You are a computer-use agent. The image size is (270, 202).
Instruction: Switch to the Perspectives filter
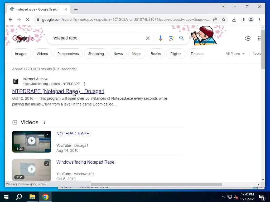coord(68,54)
